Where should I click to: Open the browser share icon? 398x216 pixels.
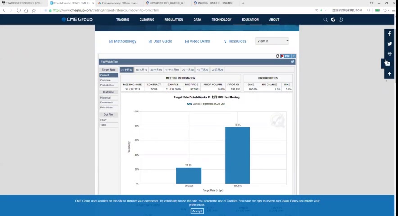tap(316, 10)
